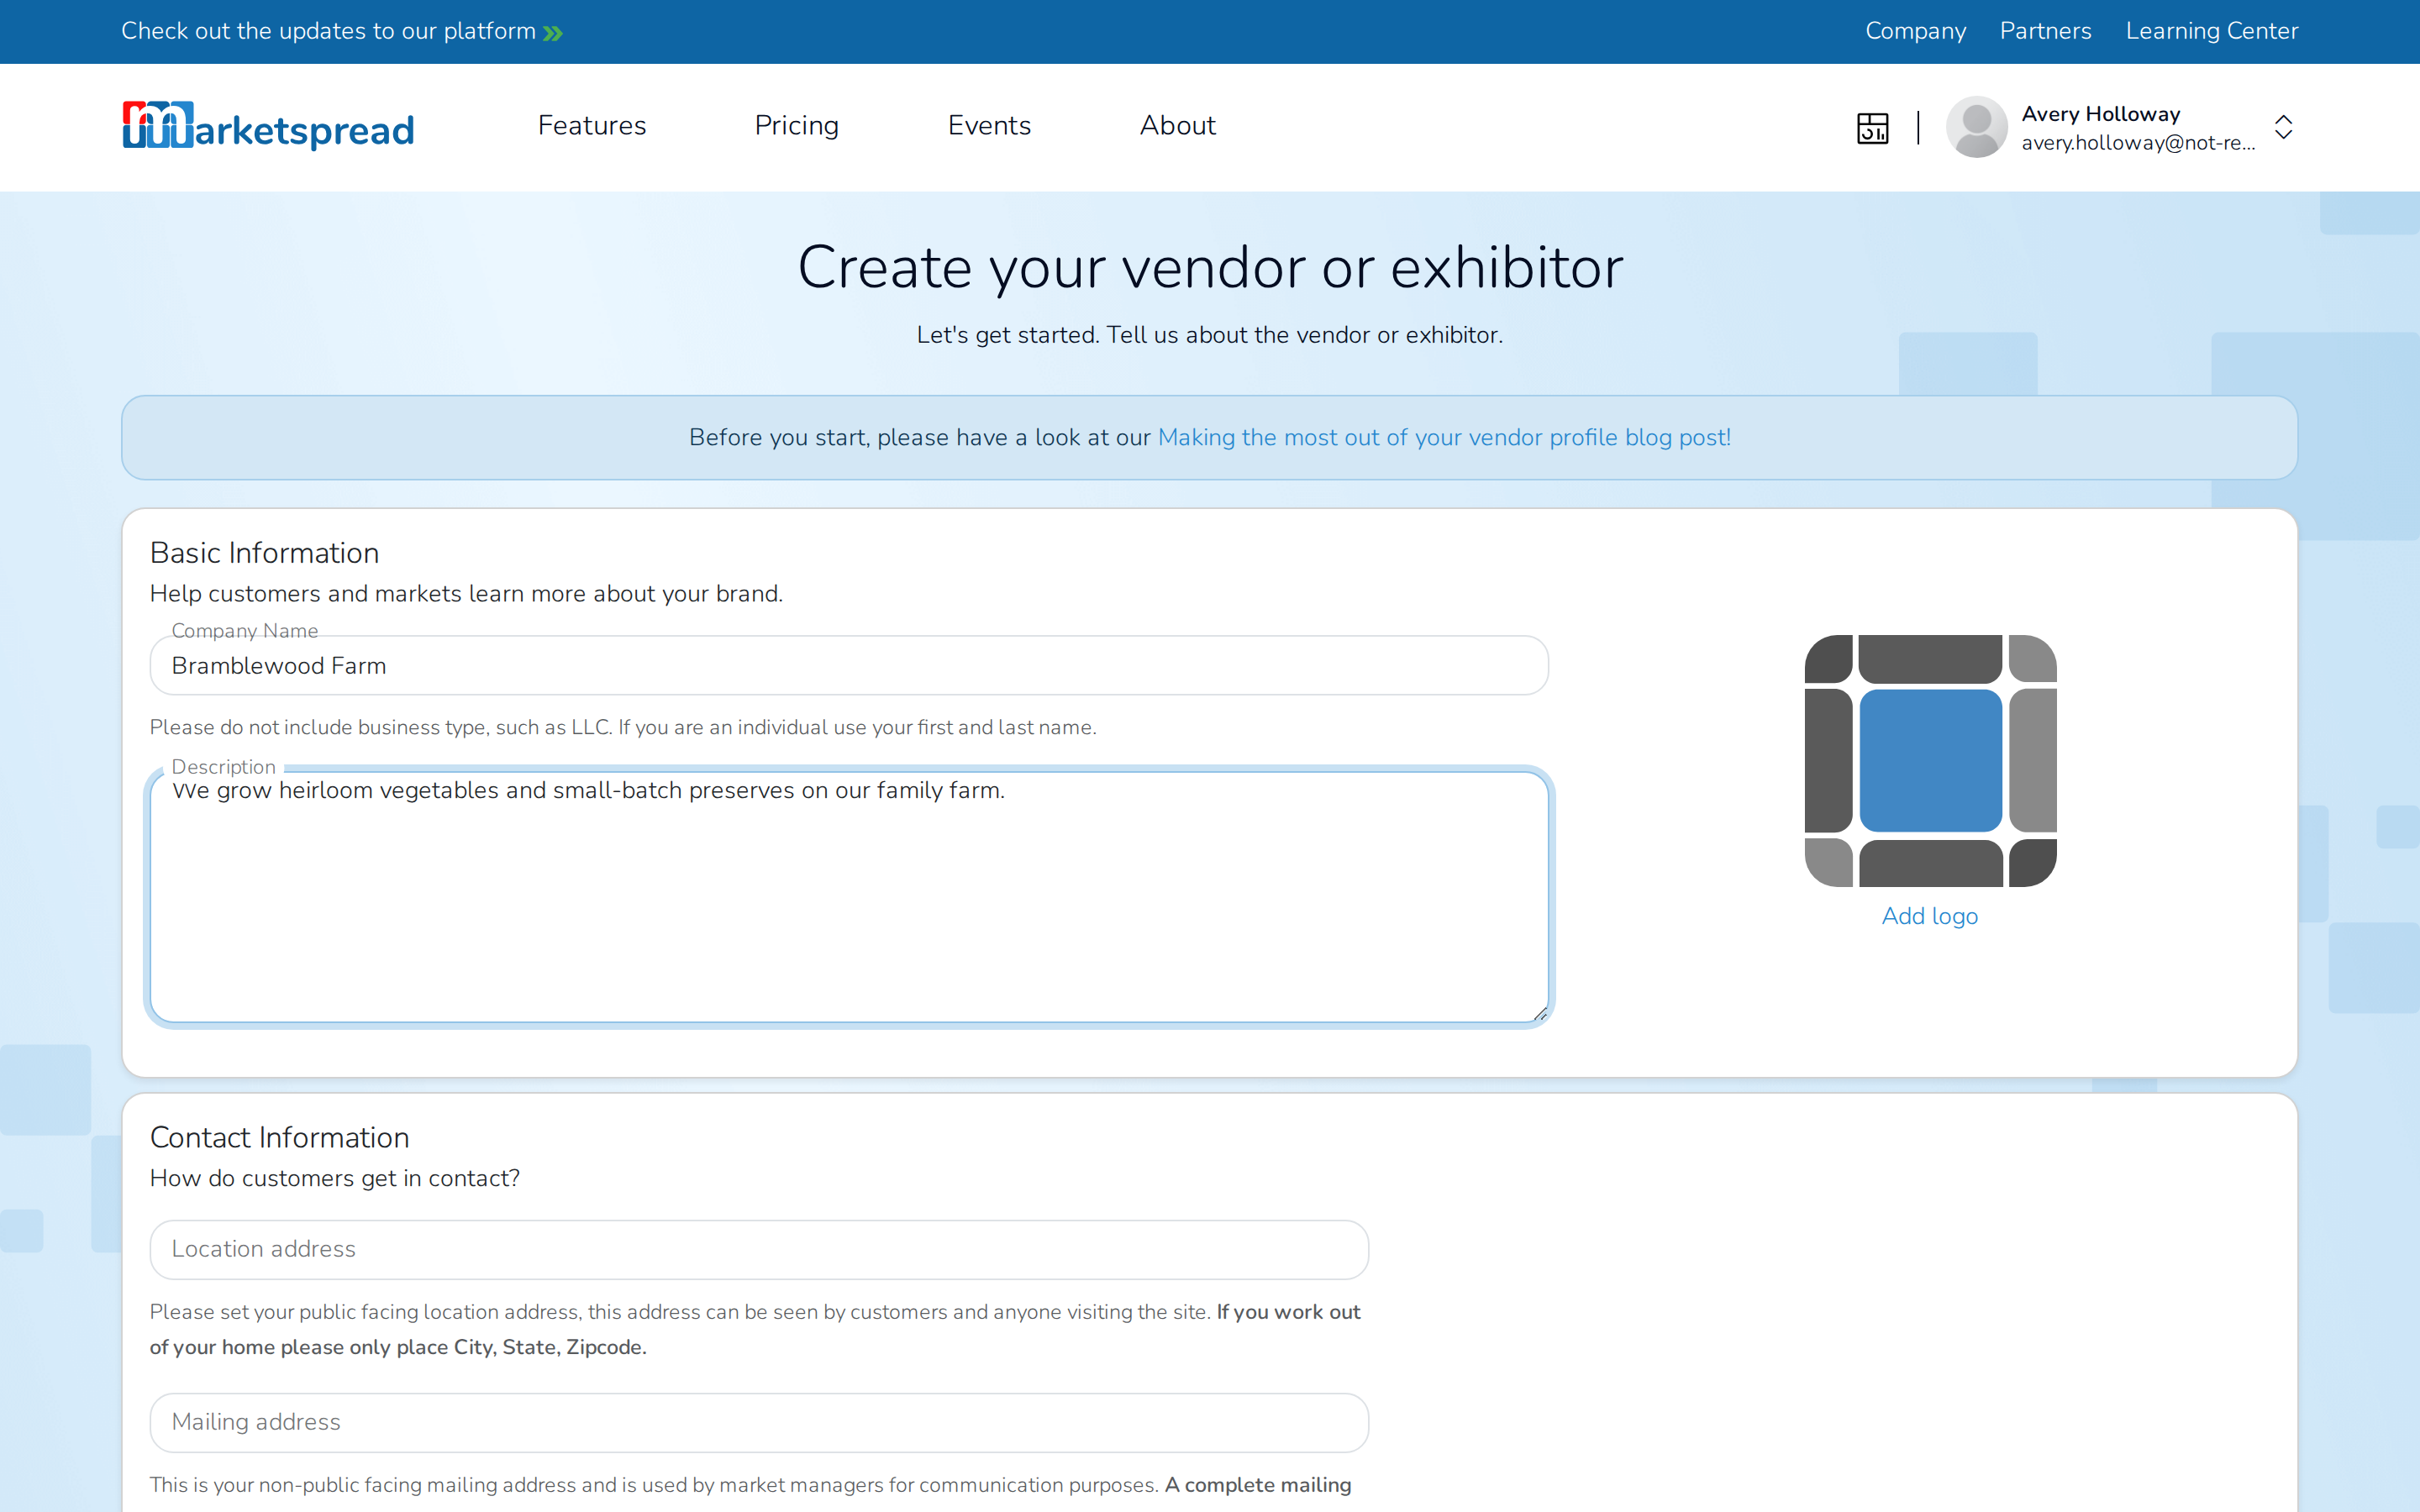Click the 'Contact Information' heading
2420x1512 pixels.
tap(279, 1138)
